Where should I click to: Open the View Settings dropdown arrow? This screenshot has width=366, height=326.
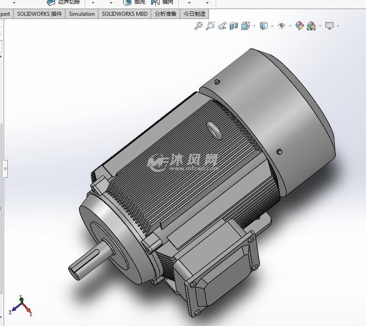tap(338, 26)
